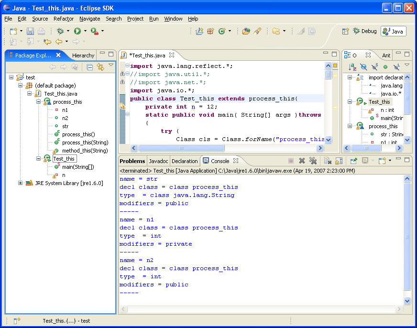
Task: Click the Save icon in the toolbar
Action: click(x=30, y=31)
